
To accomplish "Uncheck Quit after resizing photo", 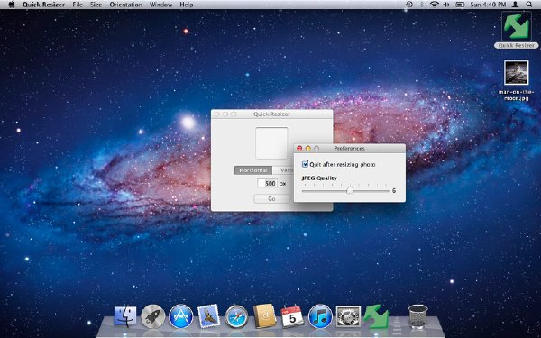I will pos(305,164).
